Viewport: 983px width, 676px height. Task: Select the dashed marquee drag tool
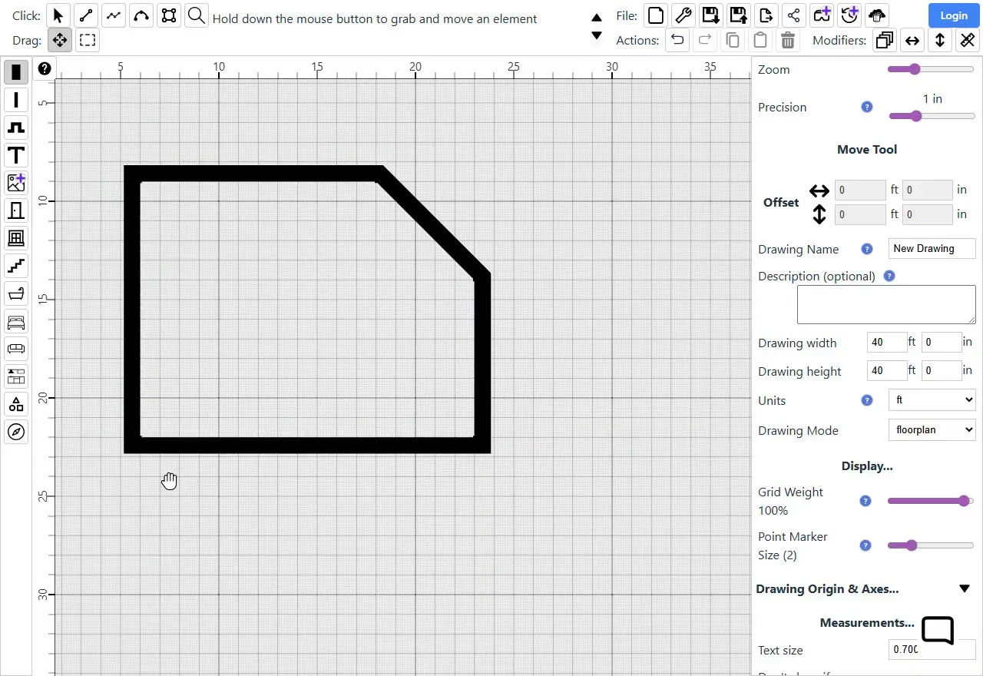click(x=88, y=40)
